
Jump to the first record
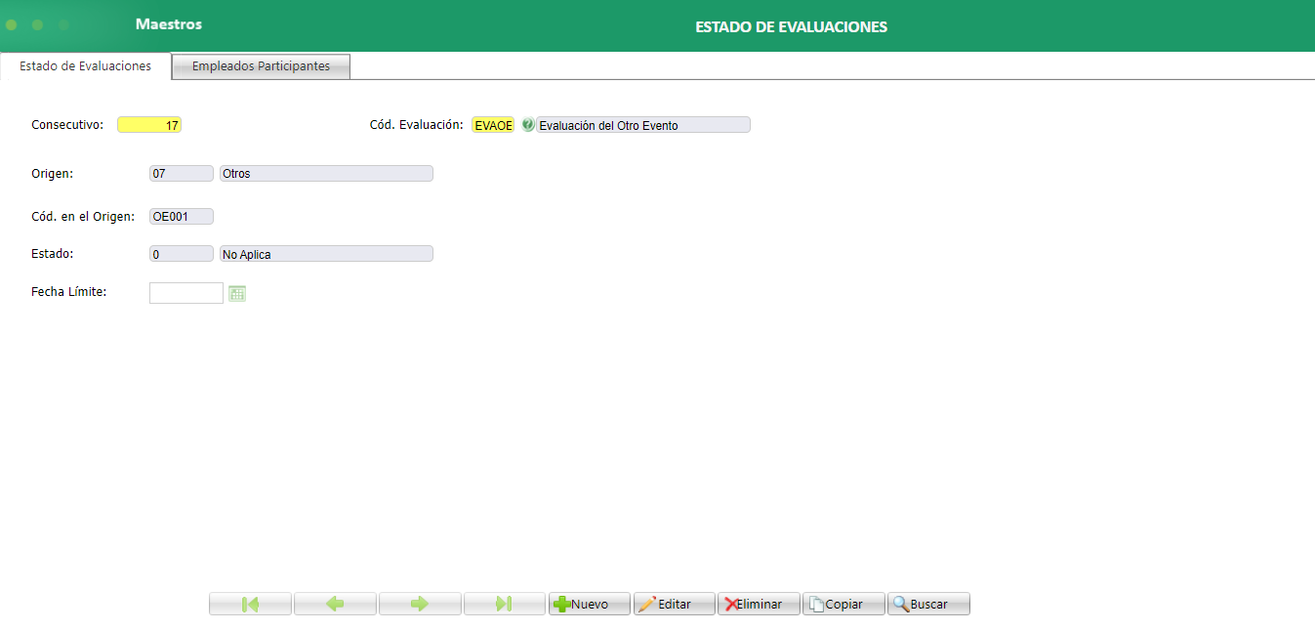pos(250,603)
